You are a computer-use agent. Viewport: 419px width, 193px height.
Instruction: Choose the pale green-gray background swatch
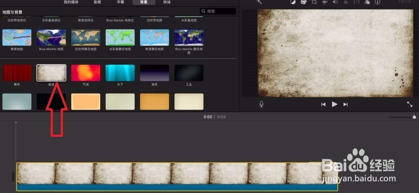[x=120, y=102]
